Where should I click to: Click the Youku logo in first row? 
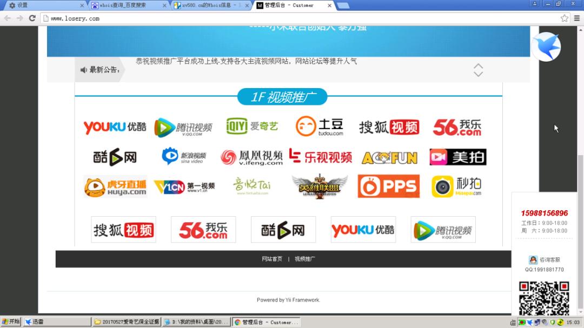[115, 127]
